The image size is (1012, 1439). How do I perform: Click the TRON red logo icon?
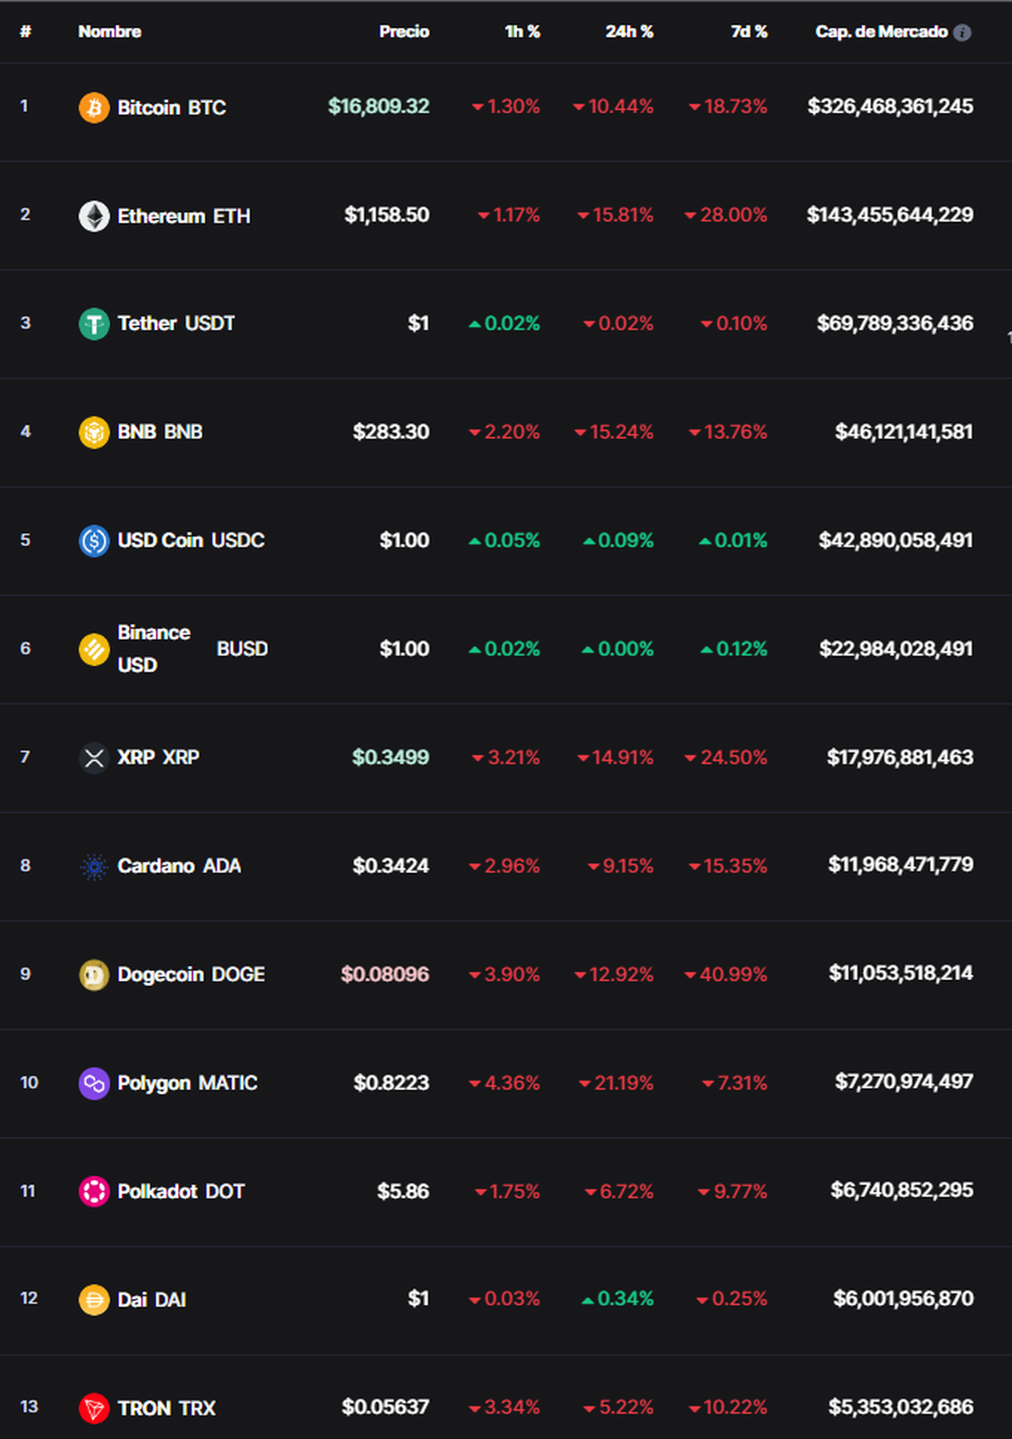[94, 1408]
